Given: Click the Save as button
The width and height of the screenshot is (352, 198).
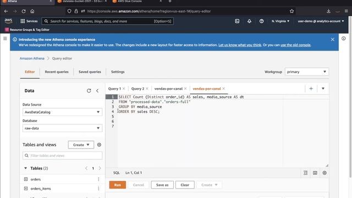Looking at the screenshot, I should 162,185.
